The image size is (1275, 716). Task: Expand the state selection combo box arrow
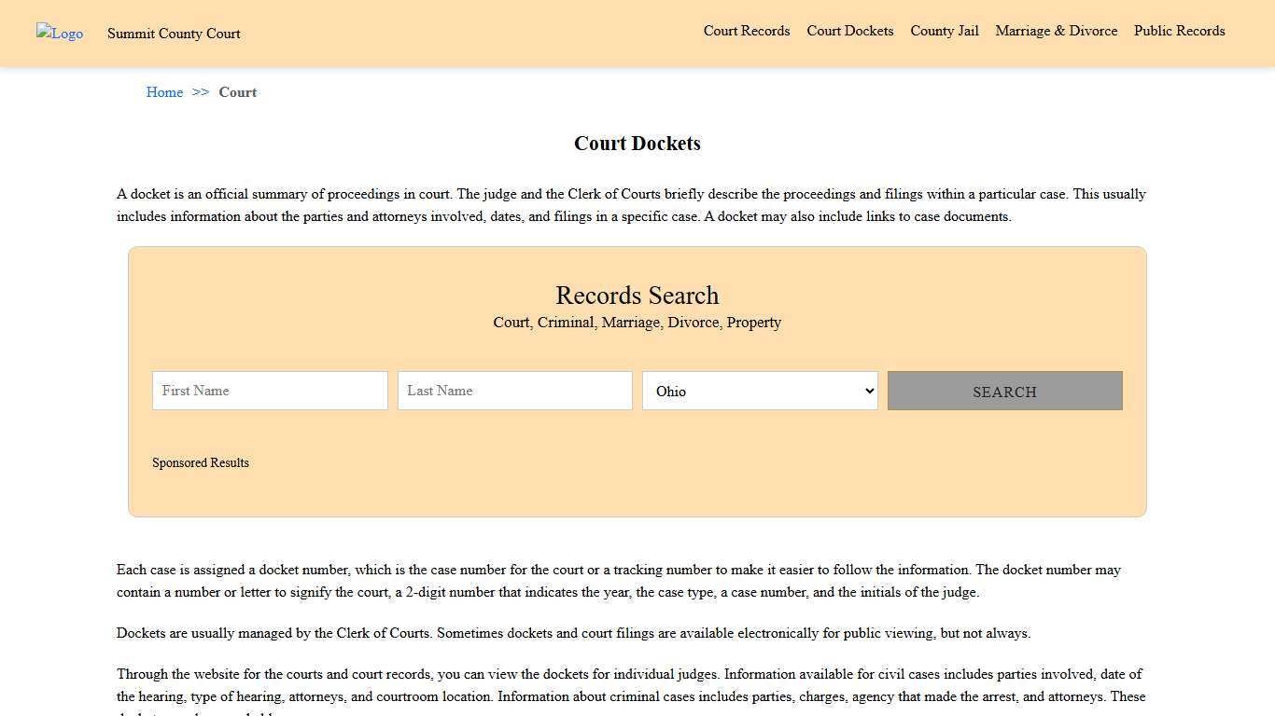[867, 391]
